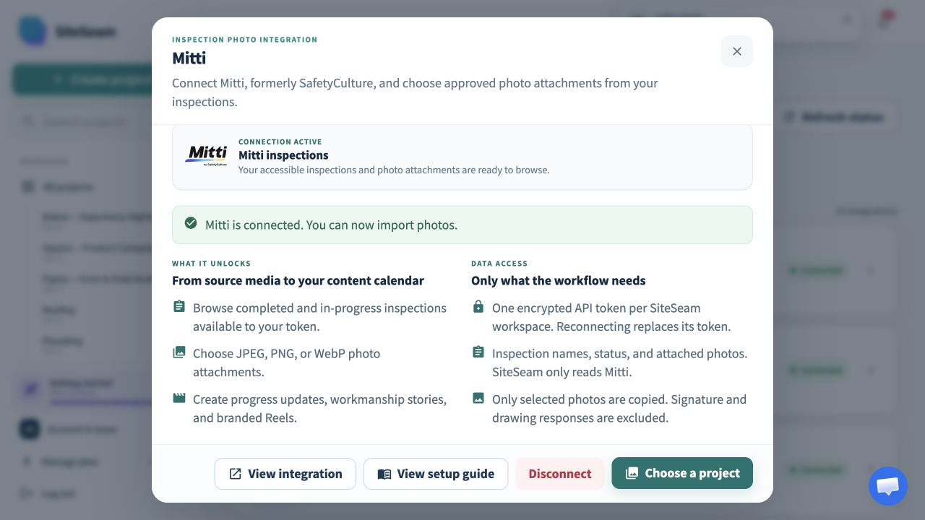
Task: Click 'Only what the workflow needs' heading
Action: [559, 280]
